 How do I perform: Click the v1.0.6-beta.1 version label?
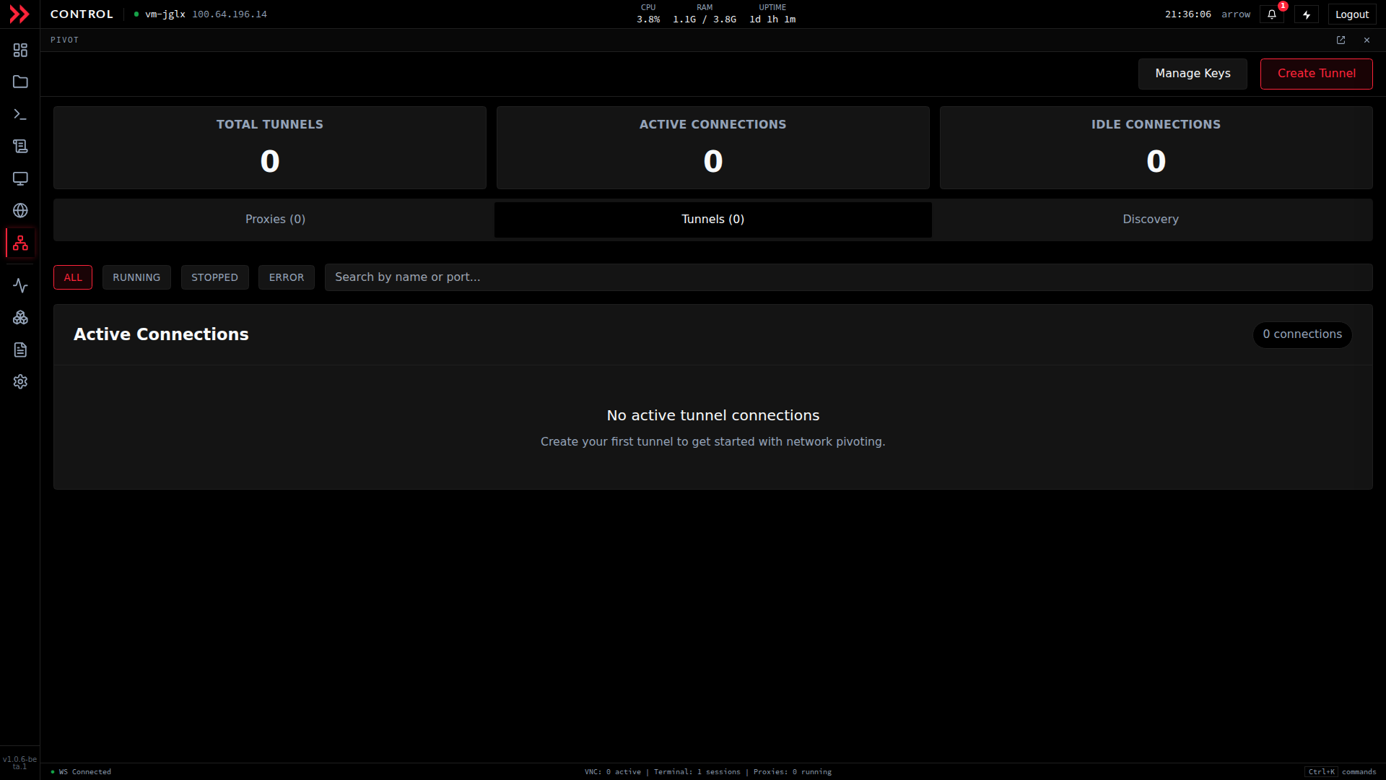[19, 763]
